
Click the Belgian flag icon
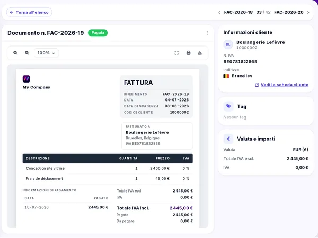[x=226, y=76]
